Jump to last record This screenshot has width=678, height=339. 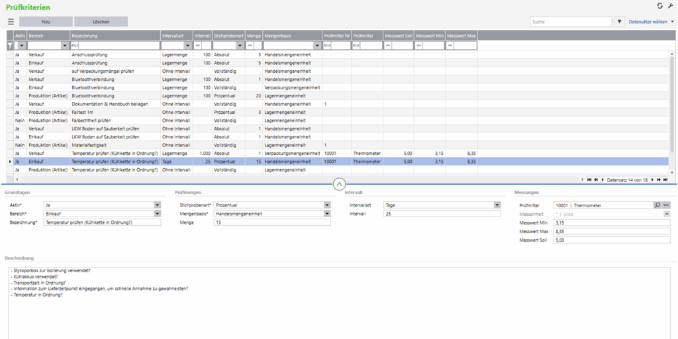pyautogui.click(x=665, y=179)
